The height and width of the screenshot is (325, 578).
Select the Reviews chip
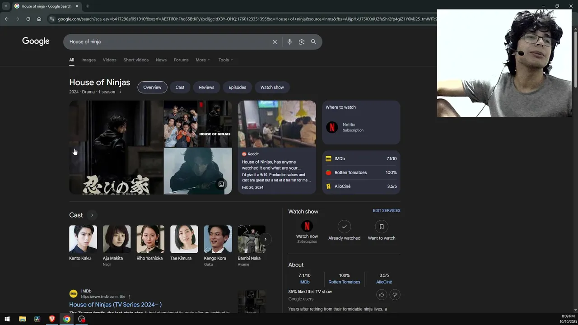point(206,87)
